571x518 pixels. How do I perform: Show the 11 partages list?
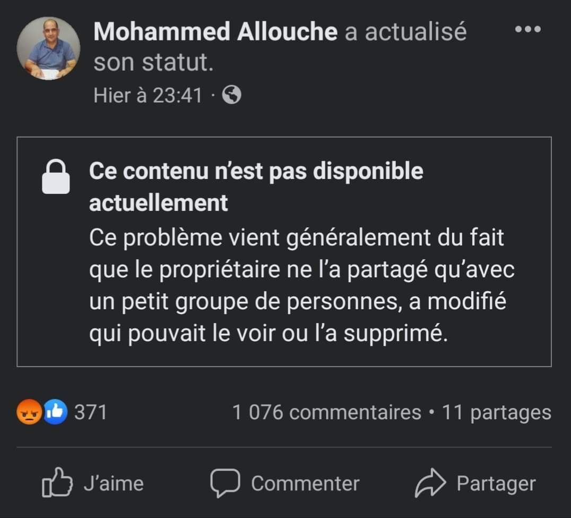[496, 412]
